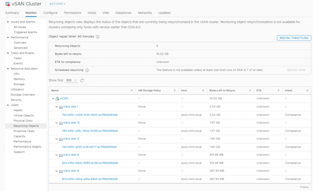Open vSAN Health in the sidebar
Viewport: 313px width, 191px height.
coord(18,110)
